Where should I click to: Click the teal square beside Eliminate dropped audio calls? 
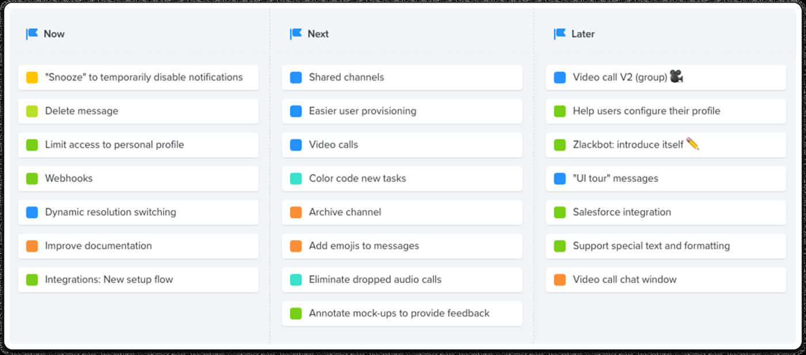click(296, 280)
